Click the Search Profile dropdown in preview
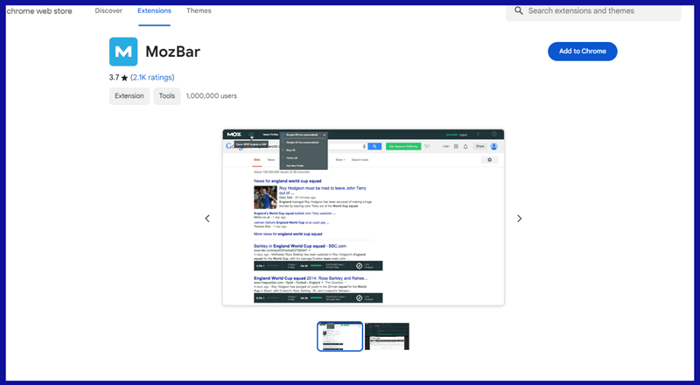Screen dimensions: 700x385 coord(302,135)
